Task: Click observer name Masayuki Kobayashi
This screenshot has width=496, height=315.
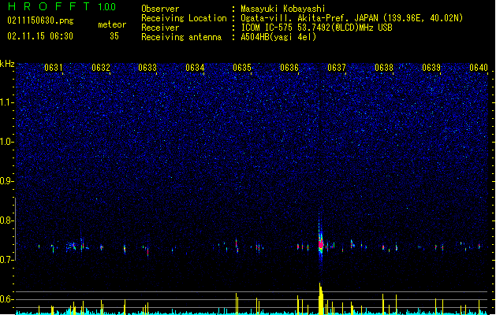Action: (x=283, y=9)
